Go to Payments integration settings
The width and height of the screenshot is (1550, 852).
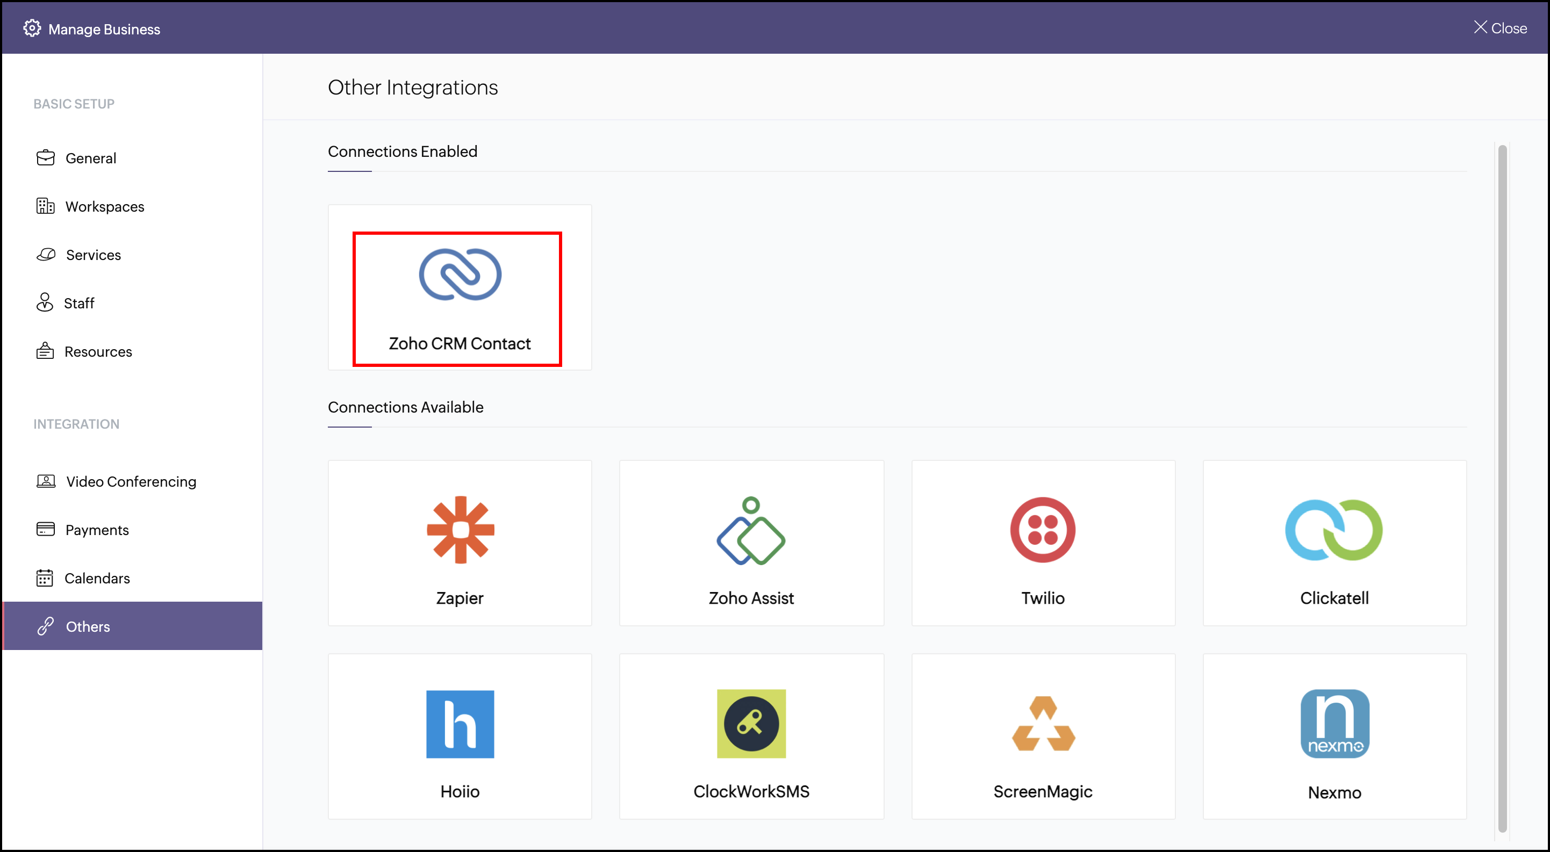tap(96, 530)
